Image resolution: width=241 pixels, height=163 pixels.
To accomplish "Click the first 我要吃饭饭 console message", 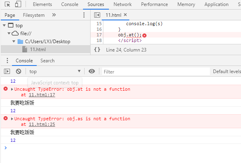I will (x=22, y=103).
